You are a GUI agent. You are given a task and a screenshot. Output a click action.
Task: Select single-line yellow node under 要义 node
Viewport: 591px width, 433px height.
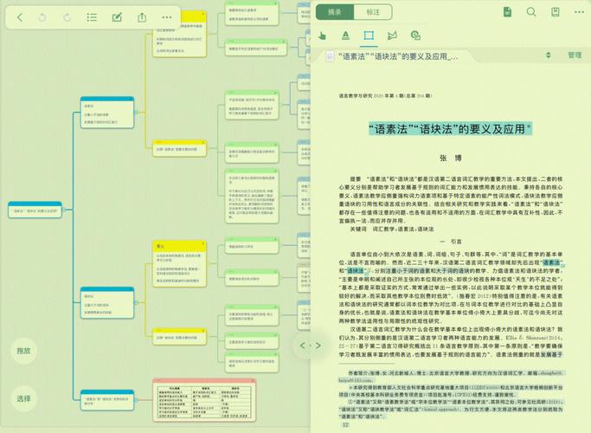(x=179, y=337)
